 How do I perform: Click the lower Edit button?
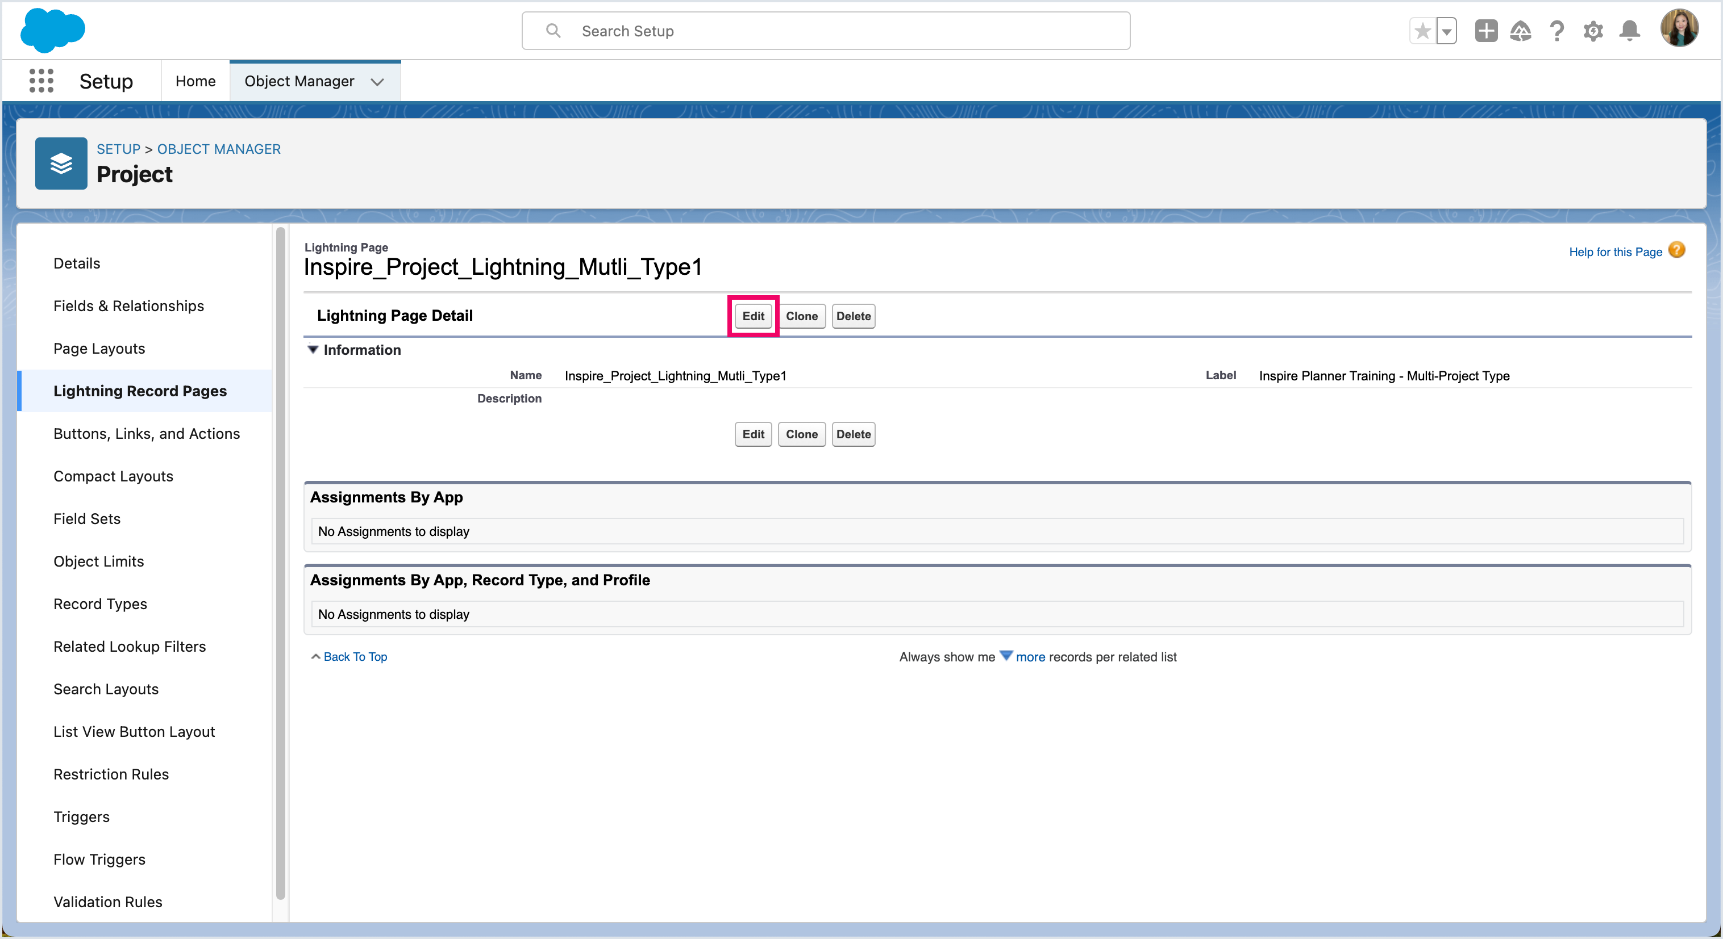(753, 434)
